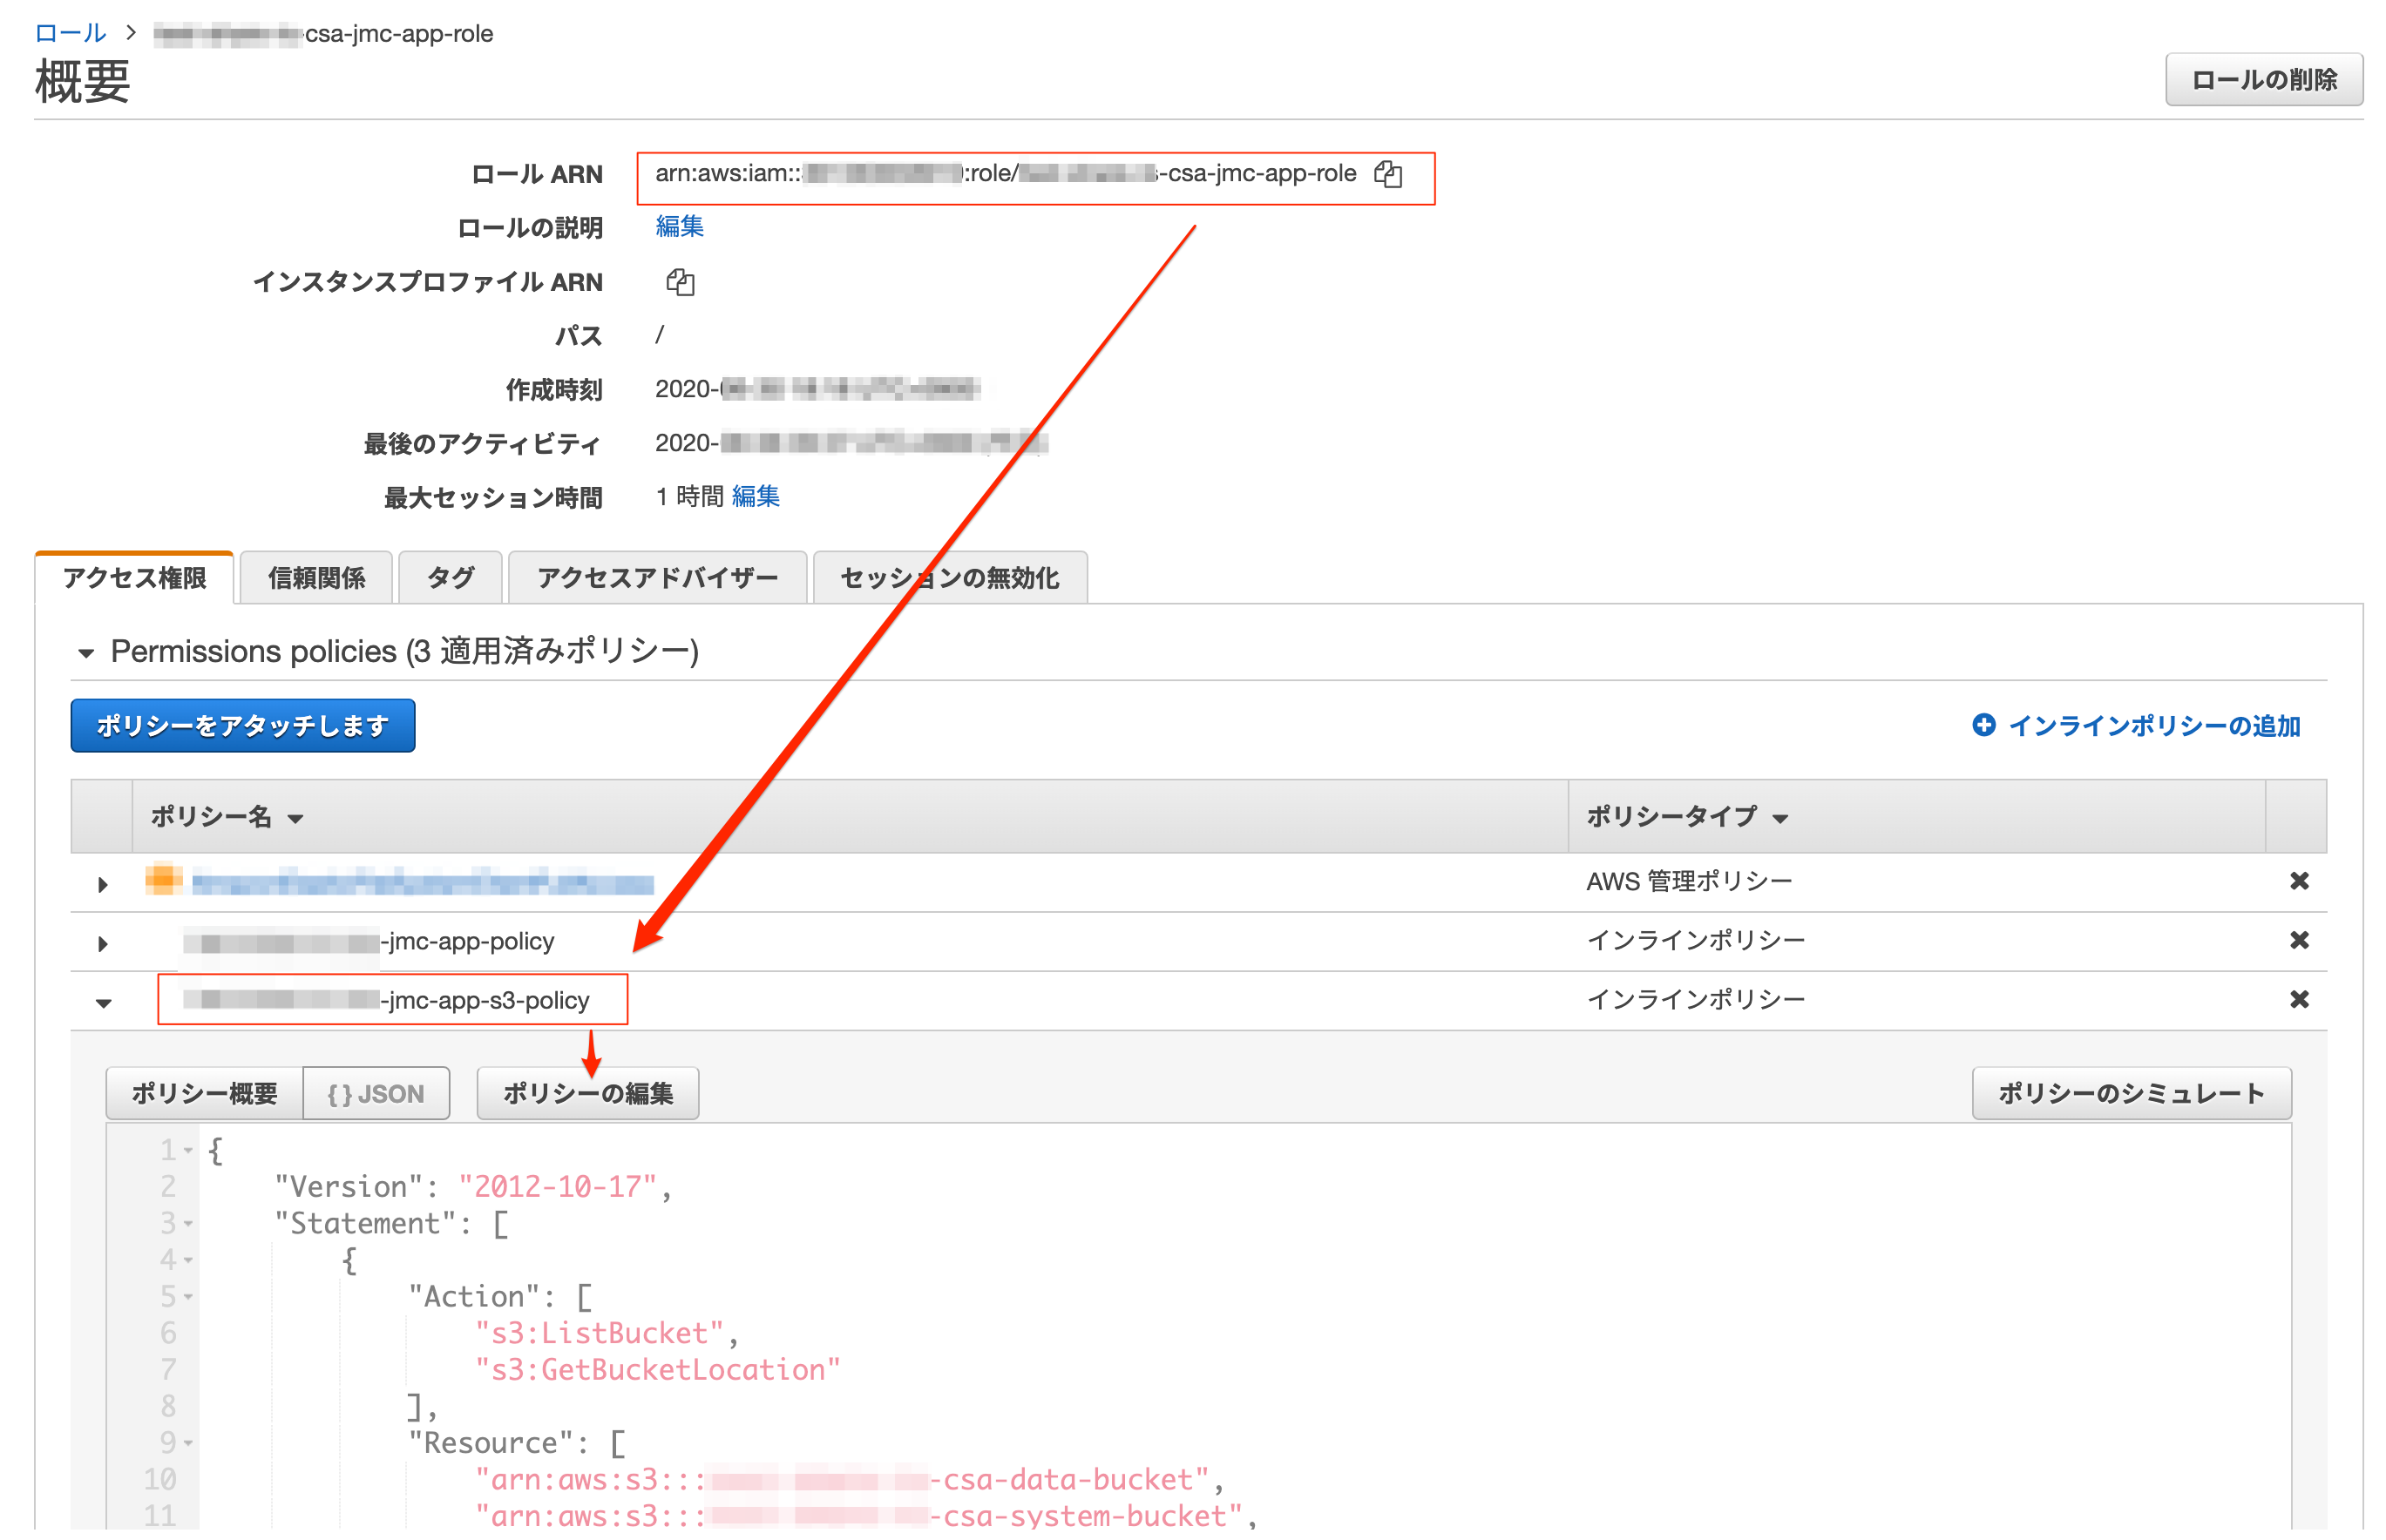The image size is (2386, 1540).
Task: Detach the jmc-app-policy using the X icon
Action: click(x=2300, y=940)
